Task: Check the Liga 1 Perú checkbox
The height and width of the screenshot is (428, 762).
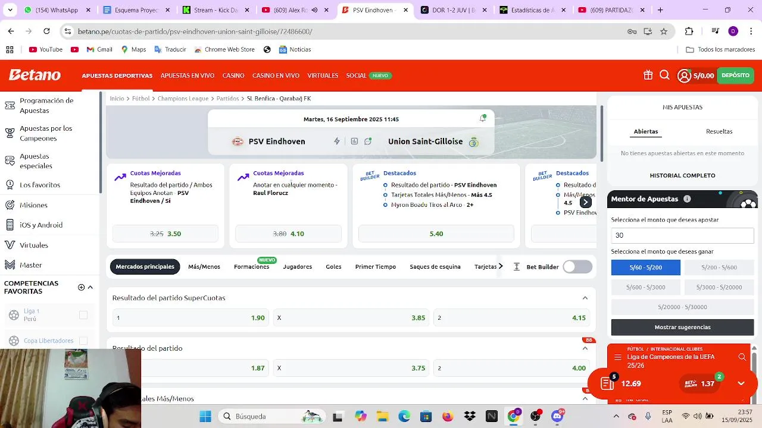Action: click(x=83, y=315)
